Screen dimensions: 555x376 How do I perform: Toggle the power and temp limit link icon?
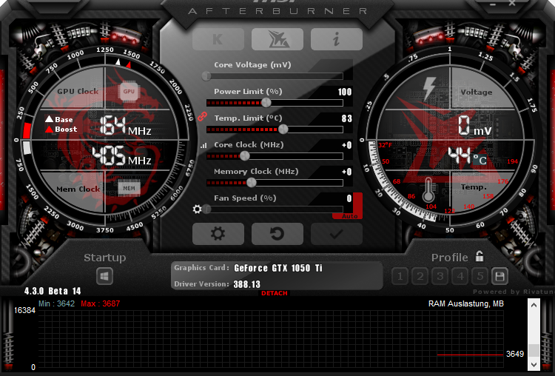(202, 116)
